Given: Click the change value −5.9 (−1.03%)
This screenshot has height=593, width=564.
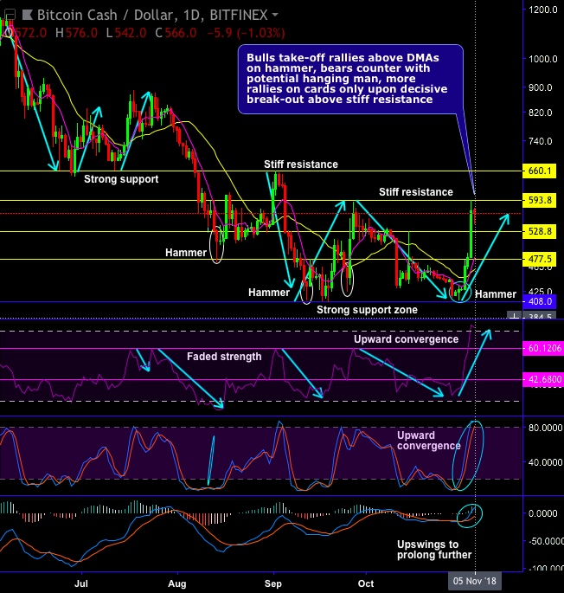Looking at the screenshot, I should [x=246, y=33].
